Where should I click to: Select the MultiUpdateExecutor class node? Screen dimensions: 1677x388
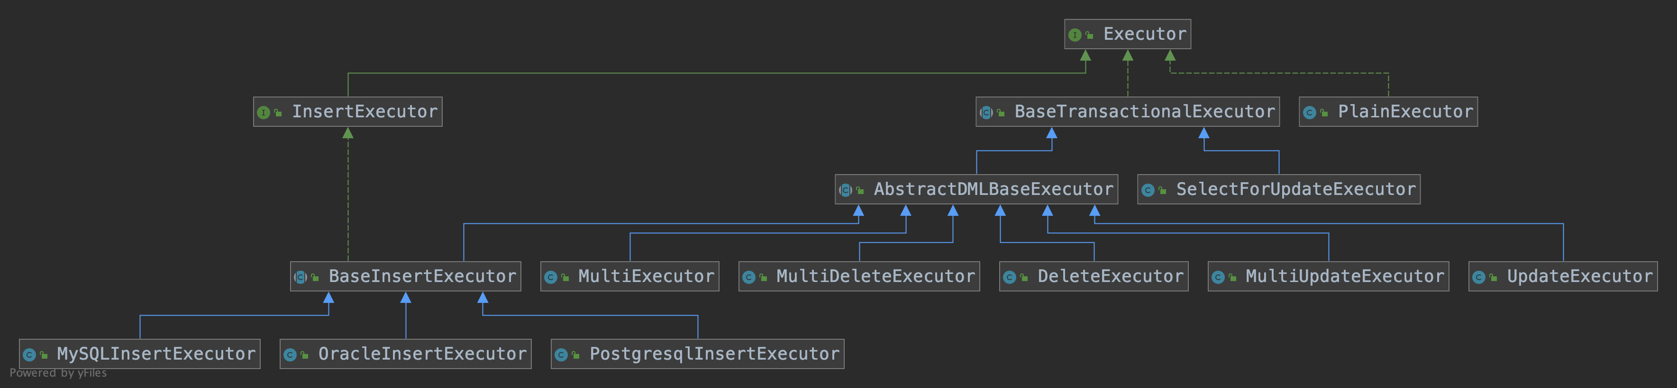point(1344,276)
